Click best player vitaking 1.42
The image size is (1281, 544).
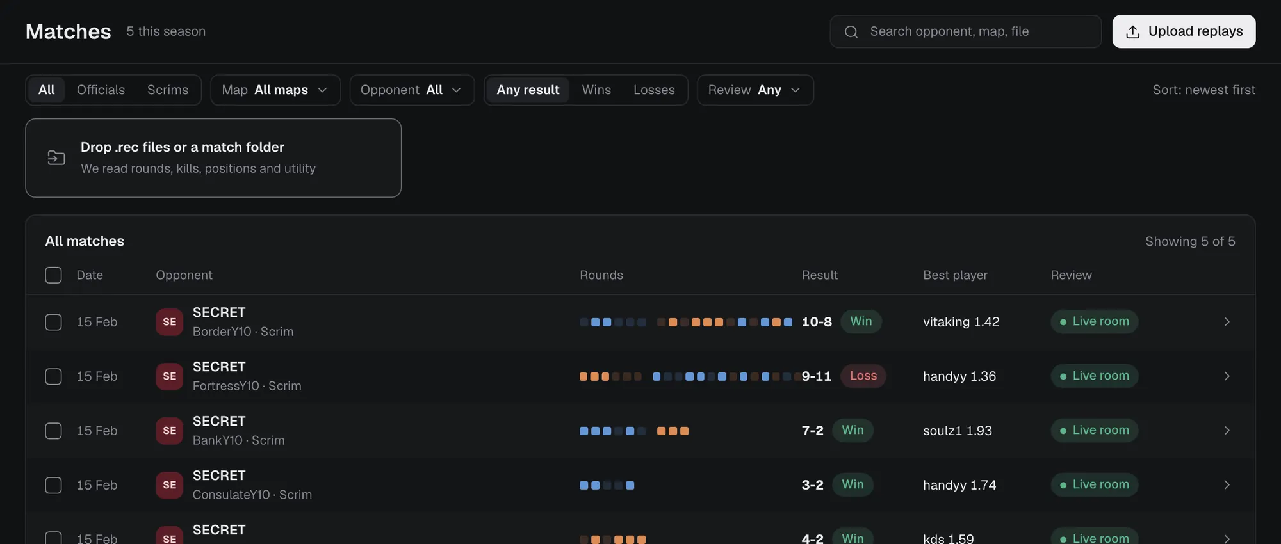961,322
